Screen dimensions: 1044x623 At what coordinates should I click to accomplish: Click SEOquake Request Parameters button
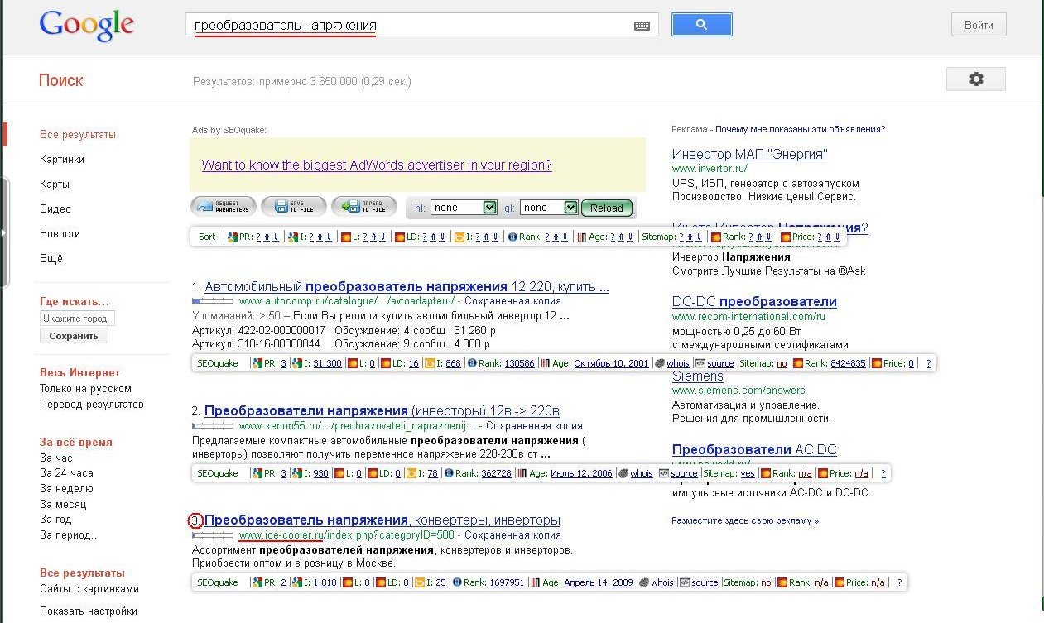point(224,207)
